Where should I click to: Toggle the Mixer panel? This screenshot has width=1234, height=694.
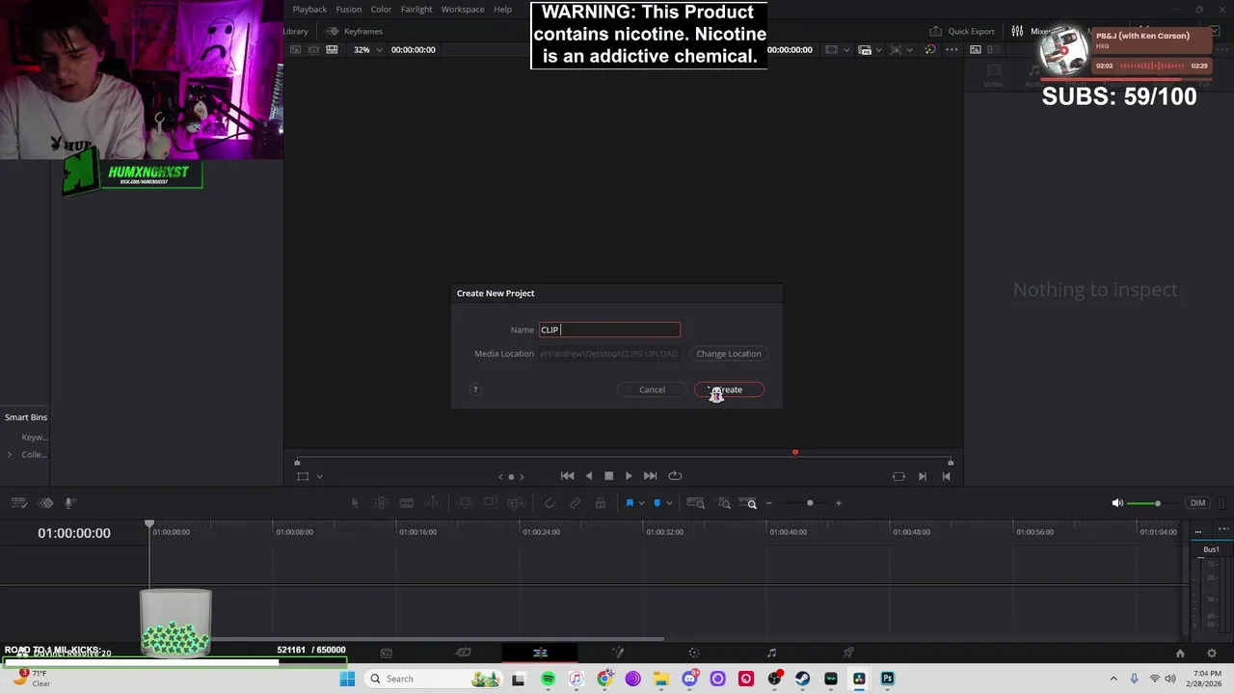(x=1031, y=31)
